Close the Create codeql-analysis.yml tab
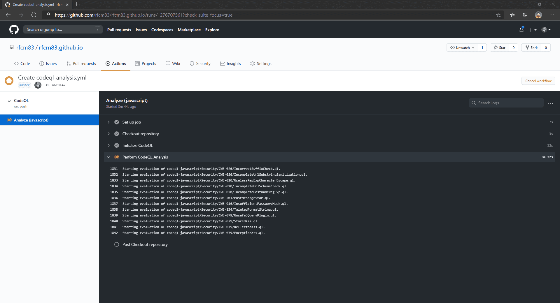The image size is (560, 303). click(67, 5)
